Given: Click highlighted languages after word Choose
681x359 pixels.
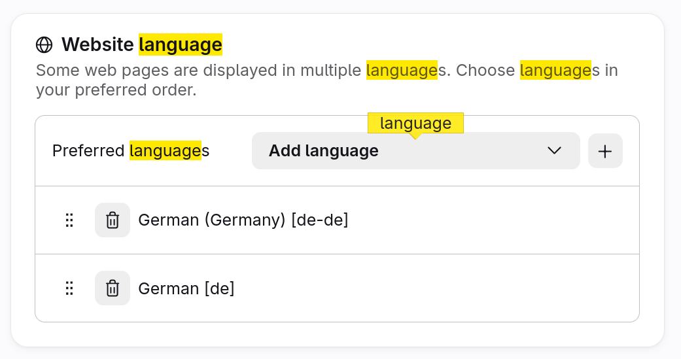Looking at the screenshot, I should click(555, 71).
